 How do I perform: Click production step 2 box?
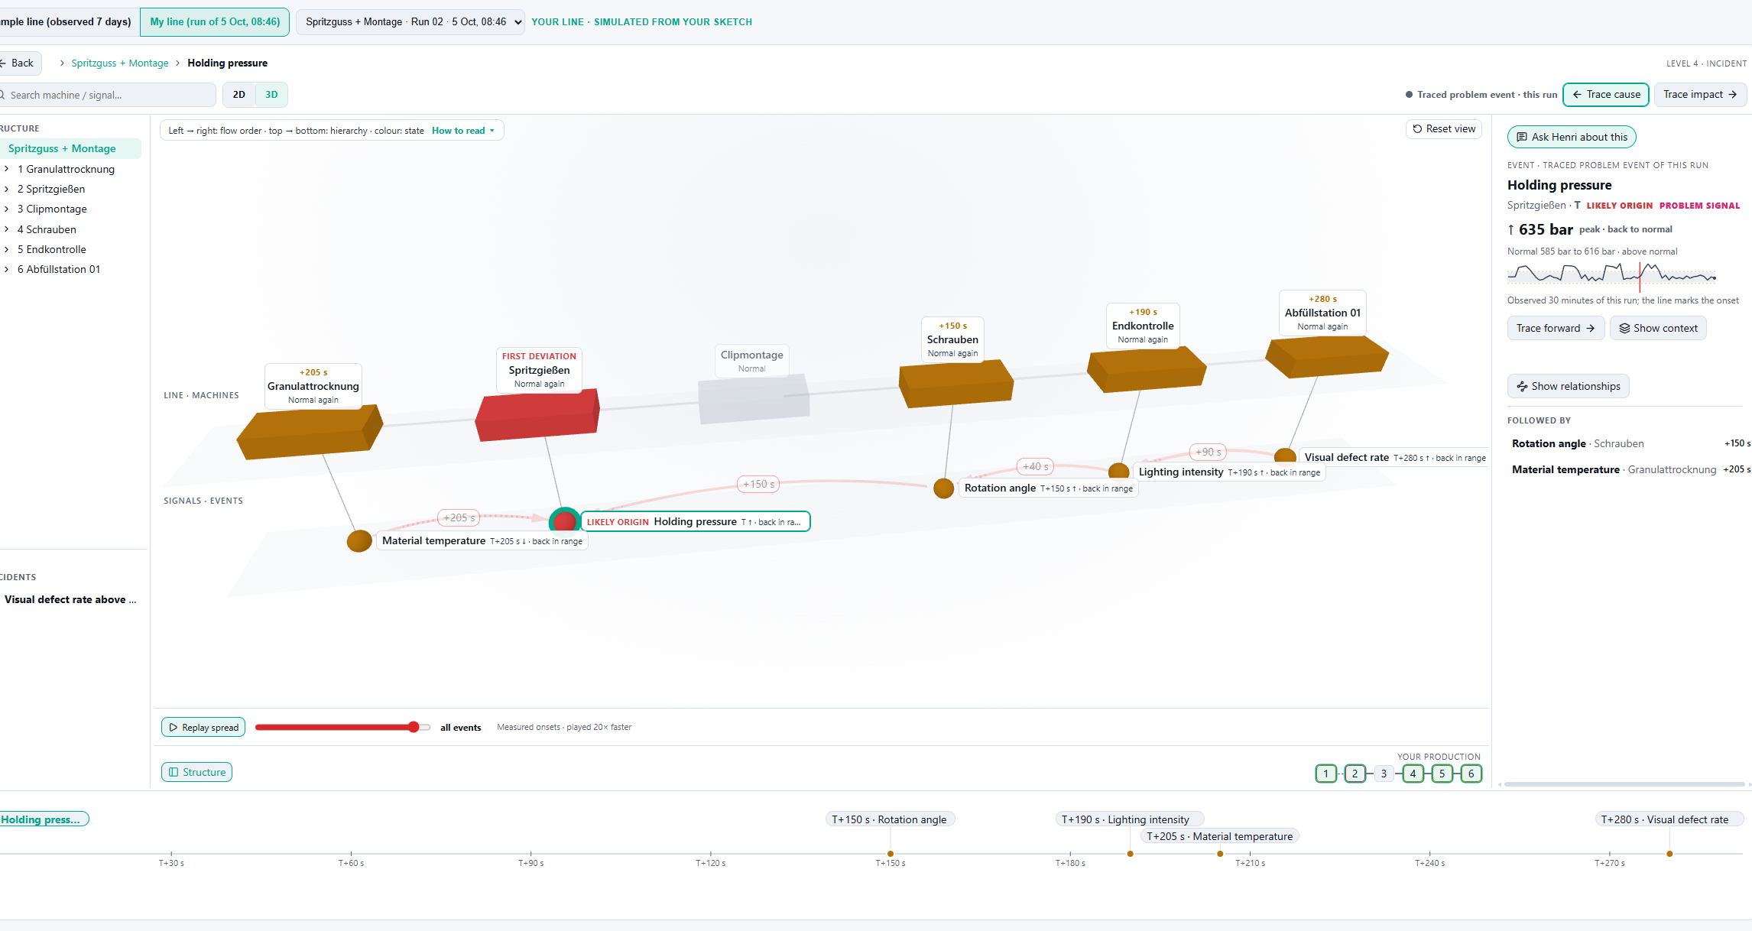1355,774
